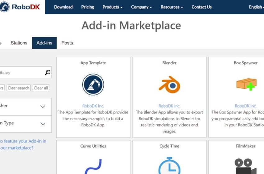Viewport: 264px width, 174px height.
Task: Click the App Template description text
Action: [x=93, y=119]
